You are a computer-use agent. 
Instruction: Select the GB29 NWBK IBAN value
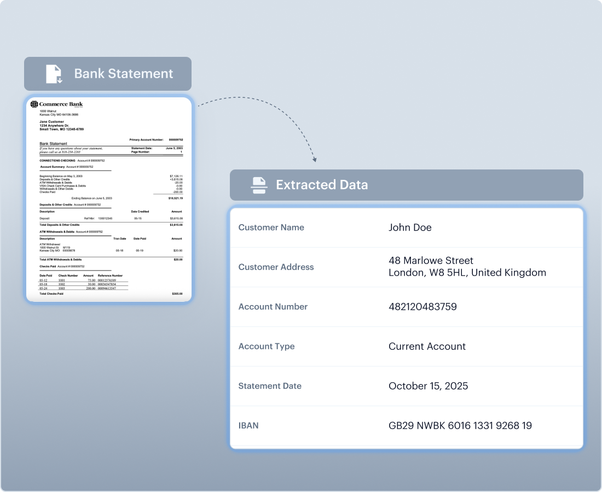click(460, 425)
